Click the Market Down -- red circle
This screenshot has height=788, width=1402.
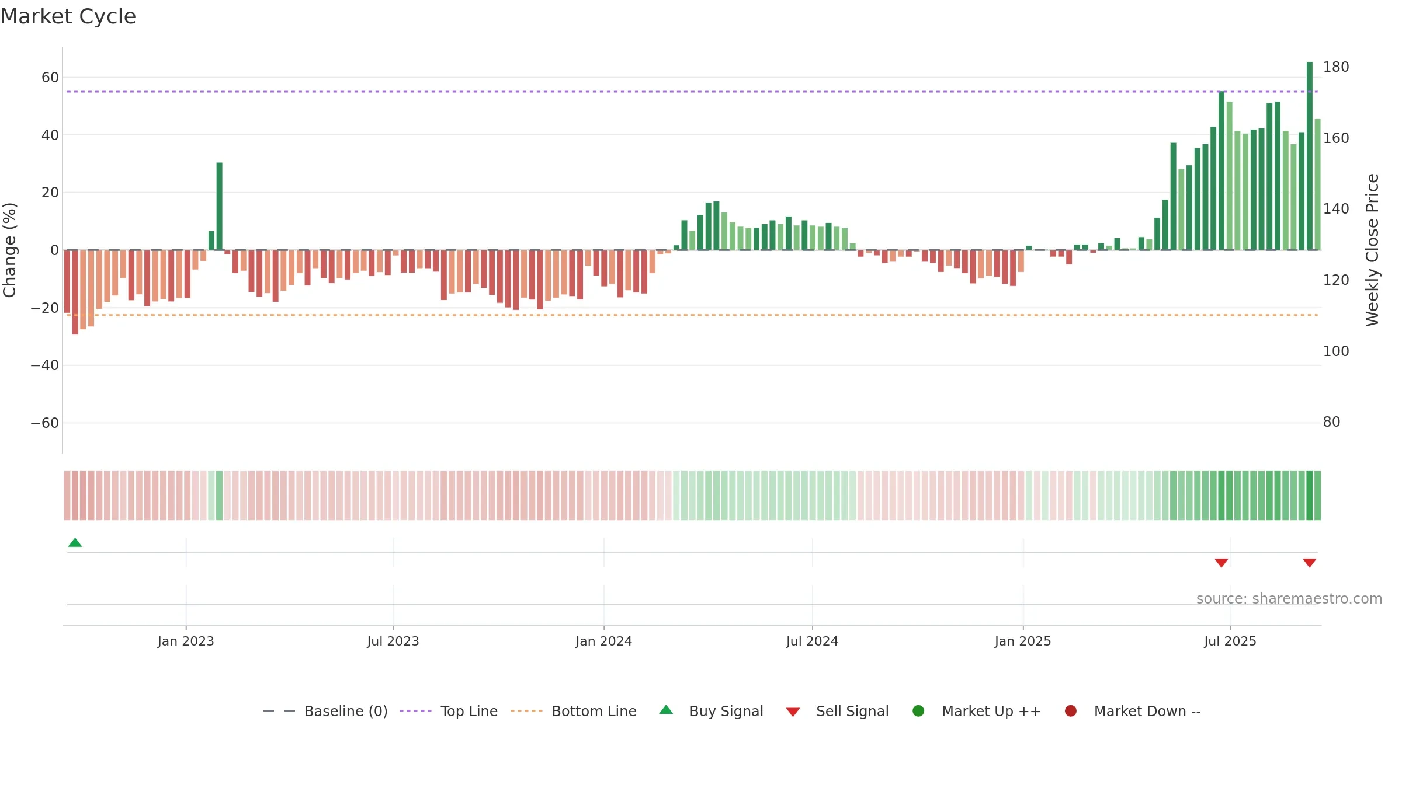click(1071, 711)
